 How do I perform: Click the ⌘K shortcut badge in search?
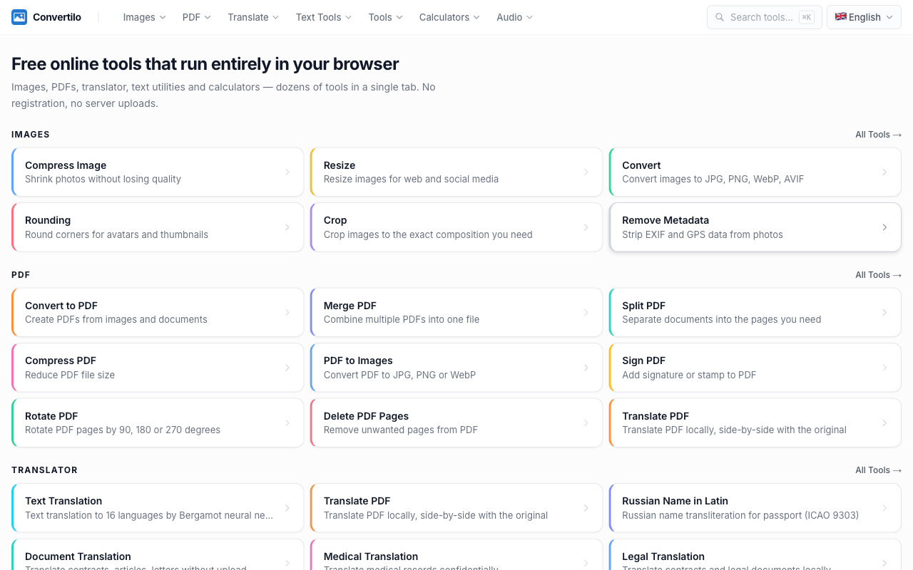[807, 17]
